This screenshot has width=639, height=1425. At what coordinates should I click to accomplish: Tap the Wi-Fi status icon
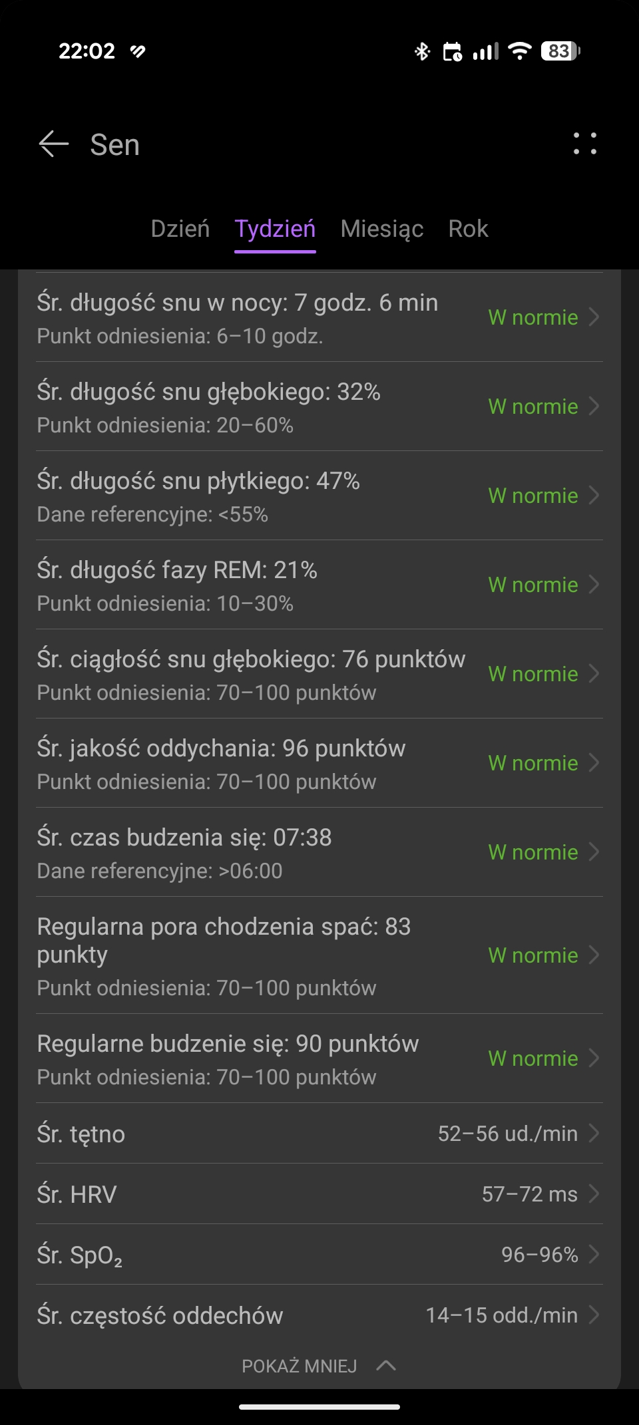click(x=519, y=51)
